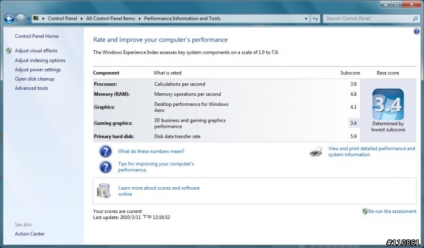Image resolution: width=424 pixels, height=248 pixels.
Task: Select the Memory (RAM) subscore 4.8
Action: coord(353,94)
